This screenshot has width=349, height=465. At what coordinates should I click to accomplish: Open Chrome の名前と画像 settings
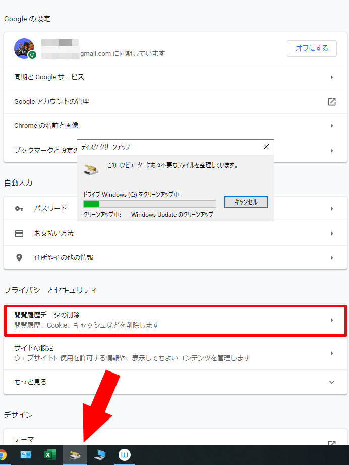click(175, 126)
